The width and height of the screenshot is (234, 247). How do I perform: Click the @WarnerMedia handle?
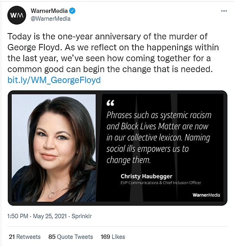coord(50,18)
